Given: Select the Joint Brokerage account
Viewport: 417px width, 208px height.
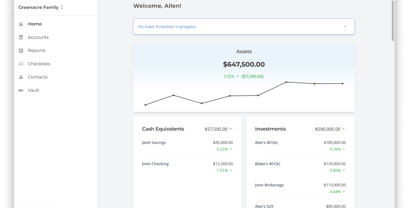Looking at the screenshot, I should (300, 188).
